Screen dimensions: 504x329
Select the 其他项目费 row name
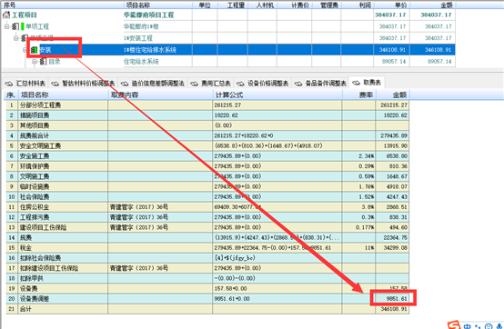click(x=35, y=125)
